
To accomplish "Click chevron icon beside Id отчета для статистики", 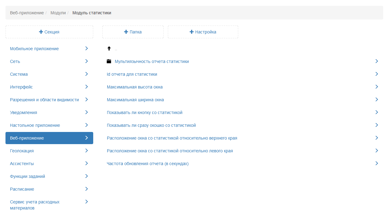I will point(377,74).
